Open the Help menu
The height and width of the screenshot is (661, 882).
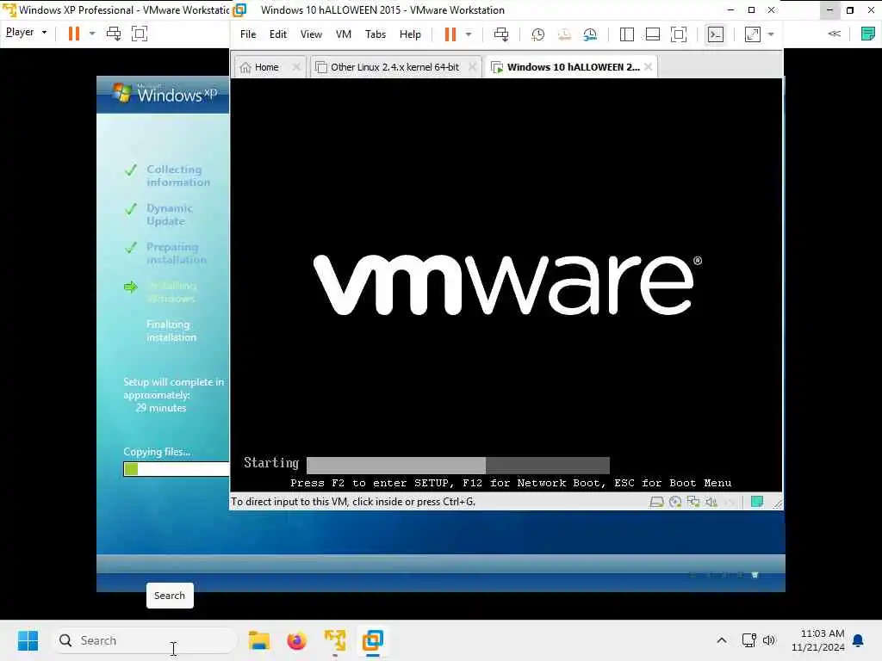(x=410, y=34)
